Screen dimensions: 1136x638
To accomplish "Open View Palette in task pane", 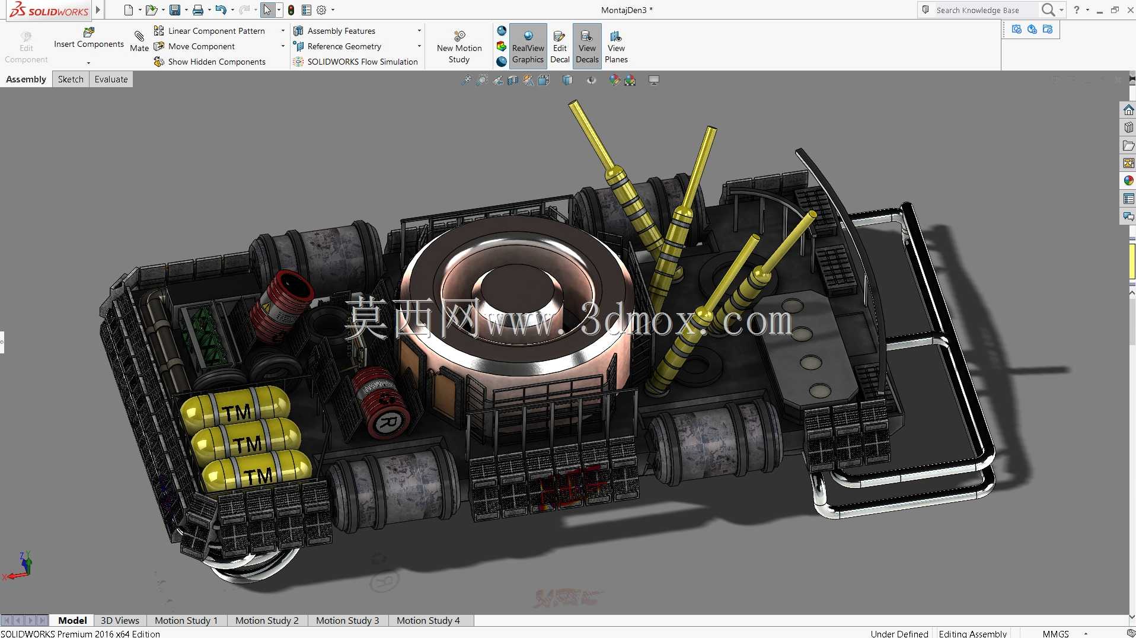I will (x=1128, y=163).
